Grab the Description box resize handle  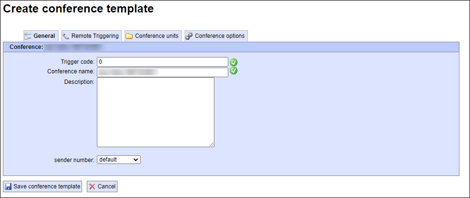pos(211,144)
